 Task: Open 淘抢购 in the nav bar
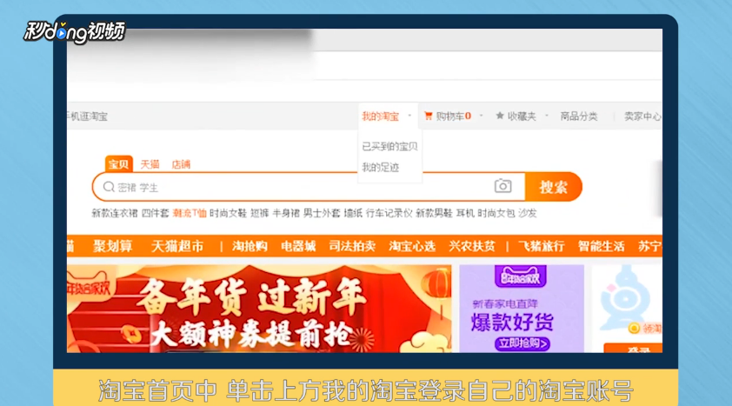click(x=250, y=246)
